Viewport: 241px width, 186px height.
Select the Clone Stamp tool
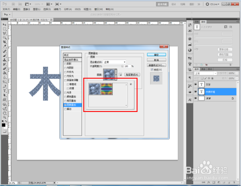(4, 60)
